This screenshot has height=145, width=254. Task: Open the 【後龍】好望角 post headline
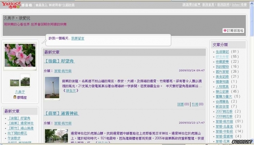(59, 61)
